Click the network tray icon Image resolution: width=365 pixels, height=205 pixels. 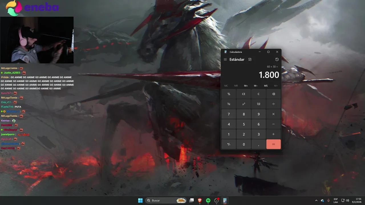pyautogui.click(x=343, y=200)
